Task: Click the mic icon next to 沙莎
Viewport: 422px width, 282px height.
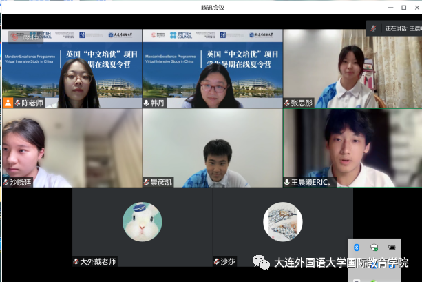Action: [x=217, y=261]
